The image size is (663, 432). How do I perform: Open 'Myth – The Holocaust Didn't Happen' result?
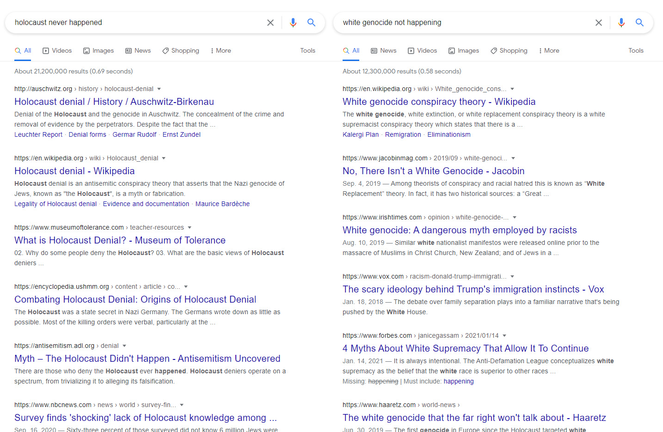[x=147, y=359]
